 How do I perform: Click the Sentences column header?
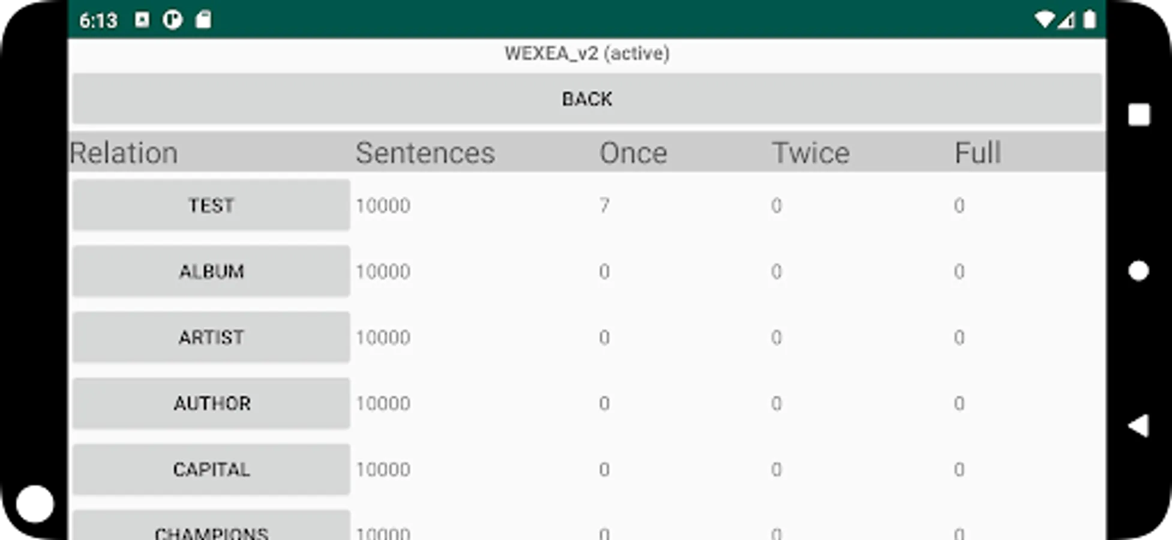pos(425,153)
